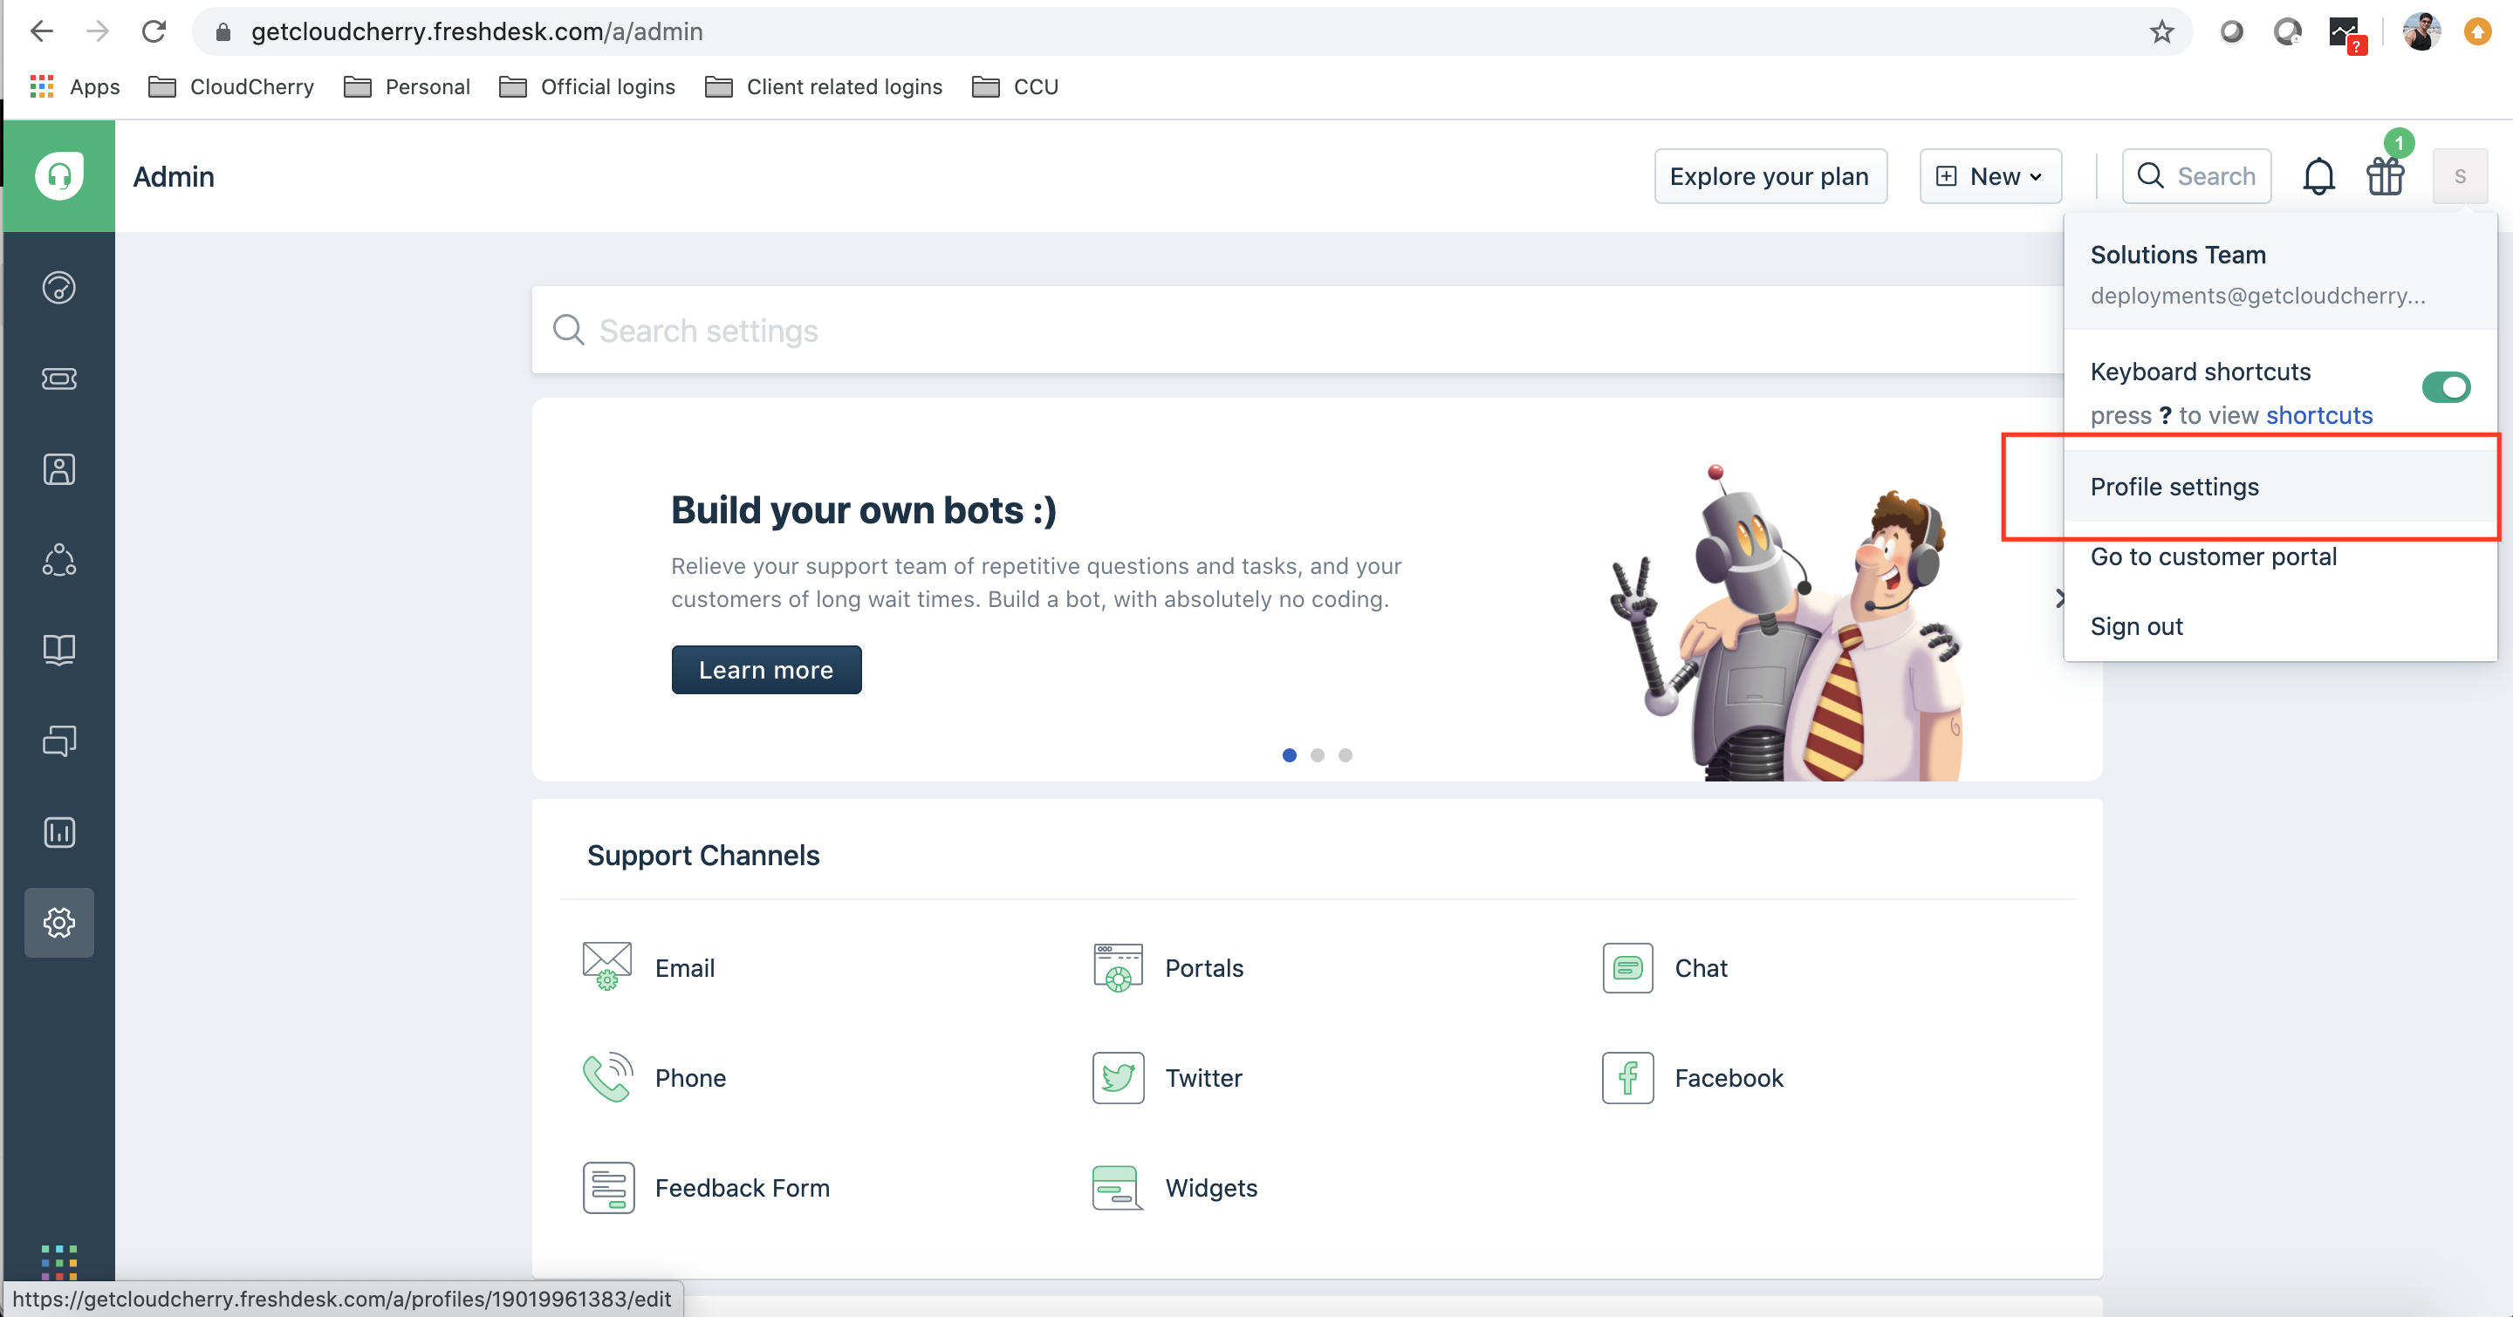Go back in browser history
Screen dimensions: 2513x1317
[41, 32]
